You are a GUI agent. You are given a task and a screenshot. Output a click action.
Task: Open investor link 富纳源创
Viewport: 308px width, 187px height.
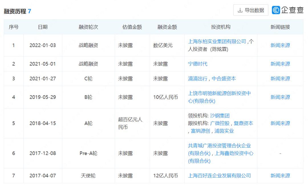tap(200, 131)
